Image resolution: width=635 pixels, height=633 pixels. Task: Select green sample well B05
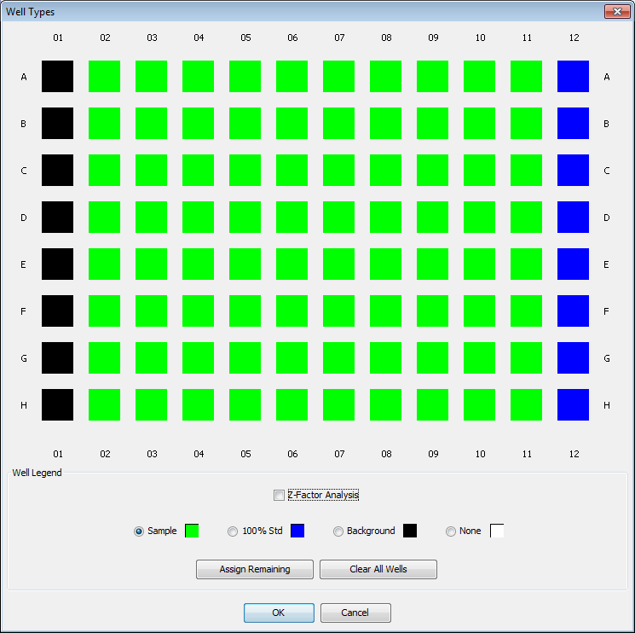245,124
